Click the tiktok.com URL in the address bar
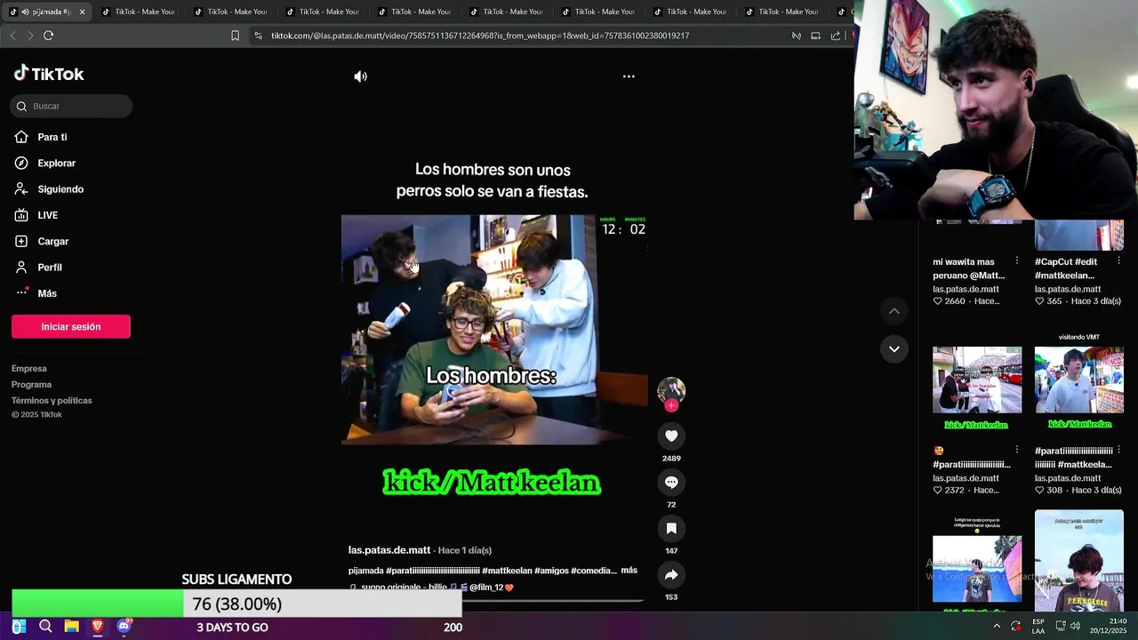 [x=480, y=36]
